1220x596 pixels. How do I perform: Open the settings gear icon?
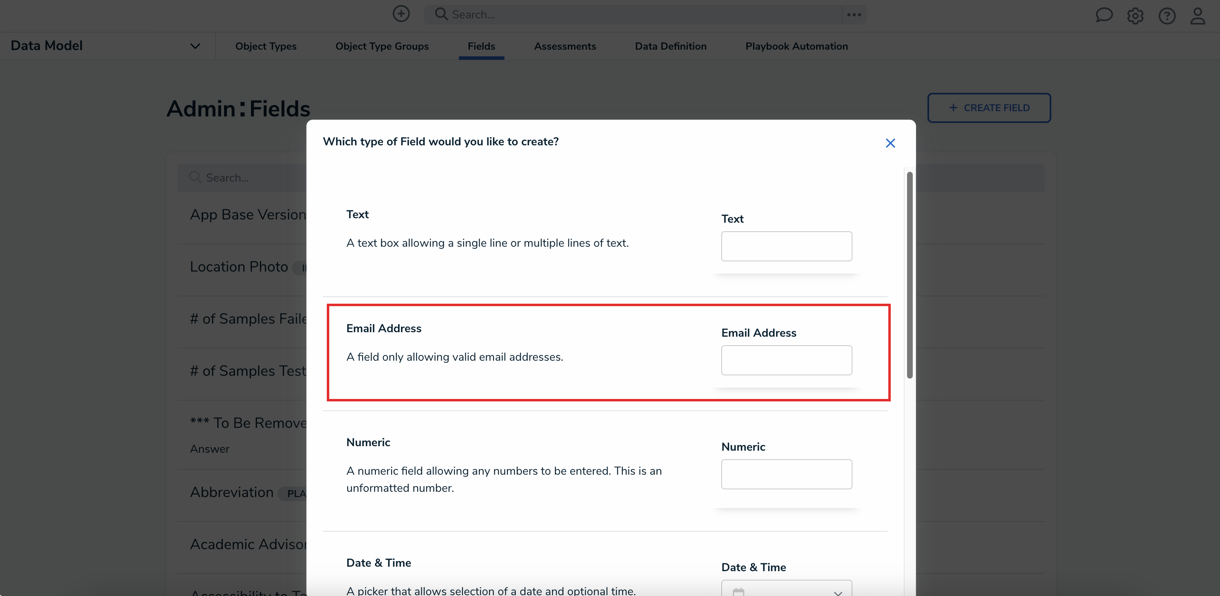[1135, 15]
